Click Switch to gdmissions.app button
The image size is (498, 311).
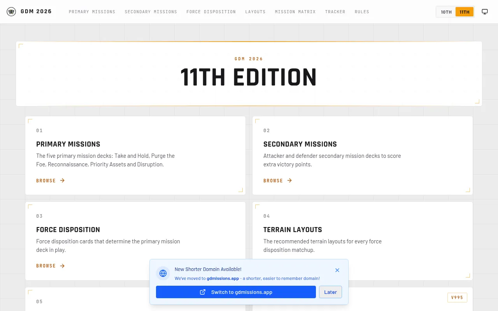pos(236,292)
